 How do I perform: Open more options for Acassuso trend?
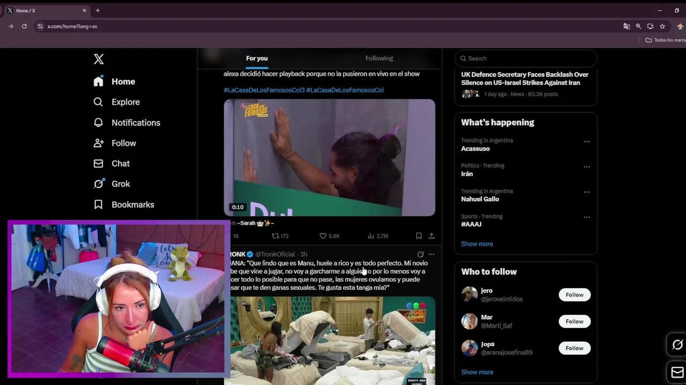(x=586, y=142)
